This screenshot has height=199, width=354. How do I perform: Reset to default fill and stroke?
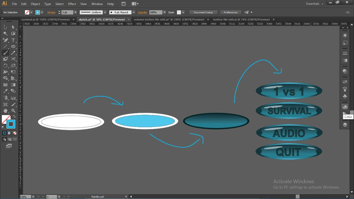(x=3, y=127)
